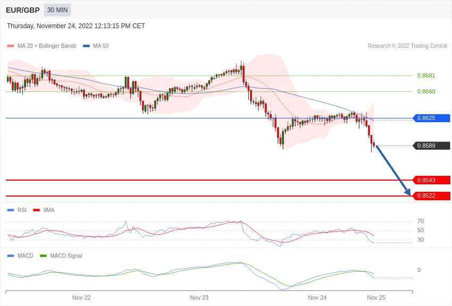Click the Research © 2022 Trading Central credit
452x306 pixels.
pos(407,46)
